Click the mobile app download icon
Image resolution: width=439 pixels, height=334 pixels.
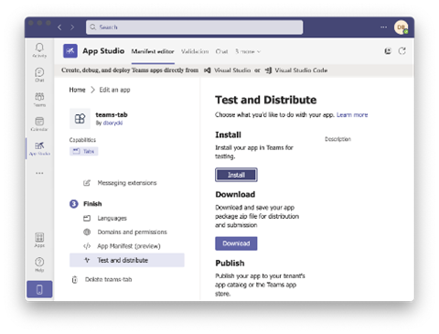click(x=39, y=289)
